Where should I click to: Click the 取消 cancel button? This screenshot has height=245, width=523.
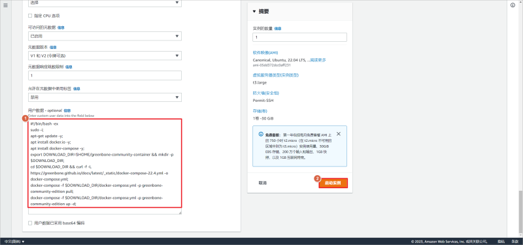(x=263, y=183)
